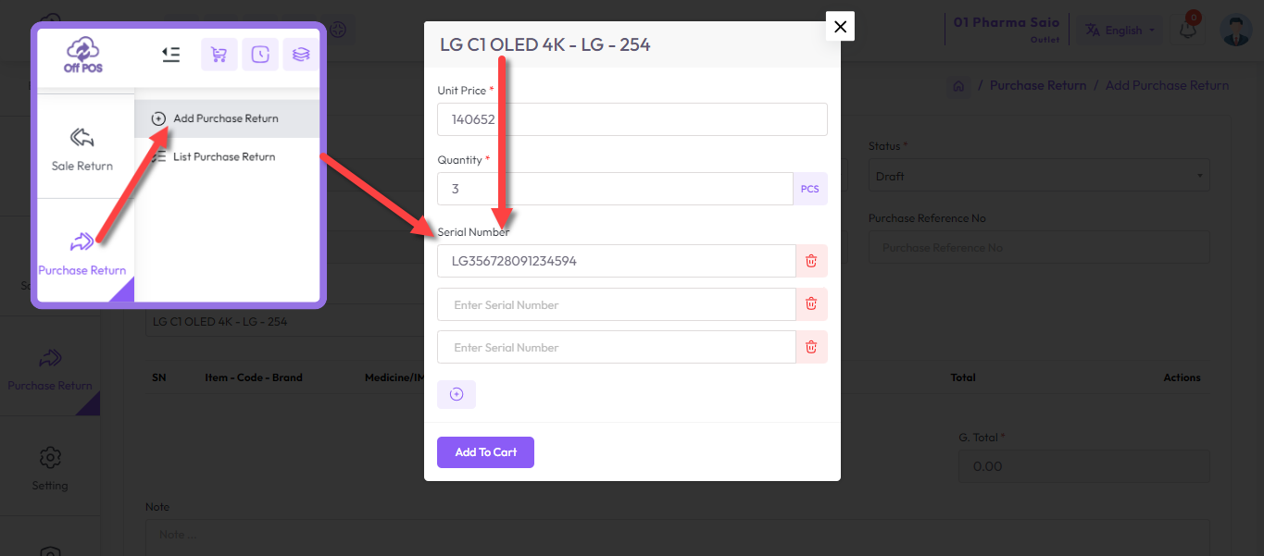This screenshot has width=1264, height=556.
Task: Go to the home icon in the breadcrumb
Action: (x=958, y=86)
